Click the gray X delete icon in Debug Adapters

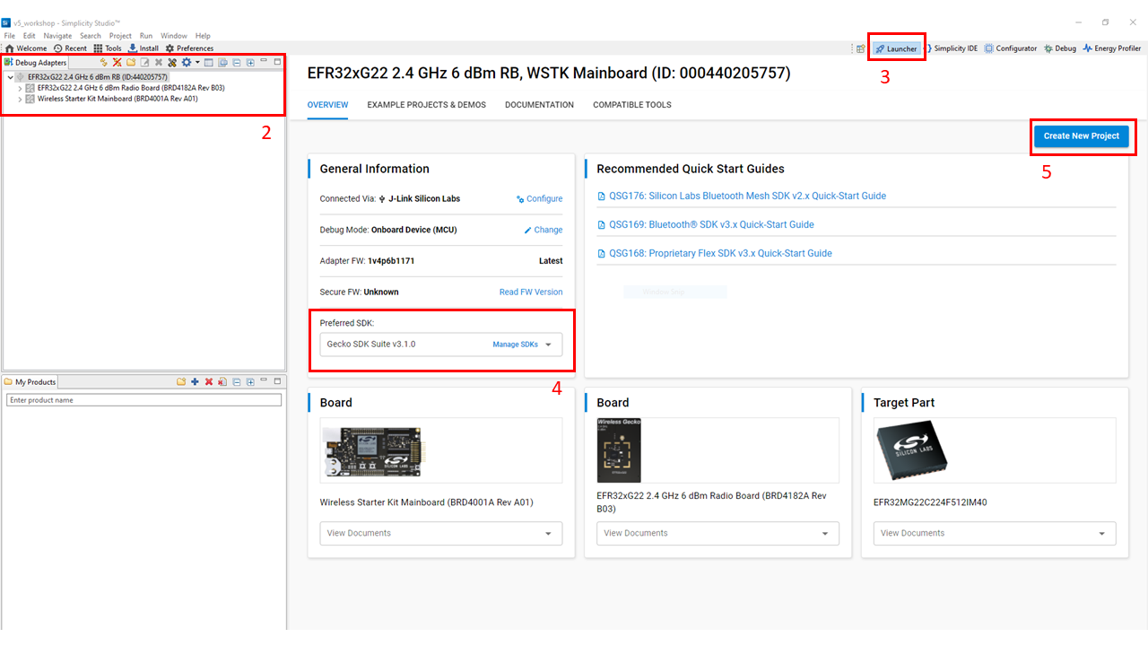pos(159,63)
